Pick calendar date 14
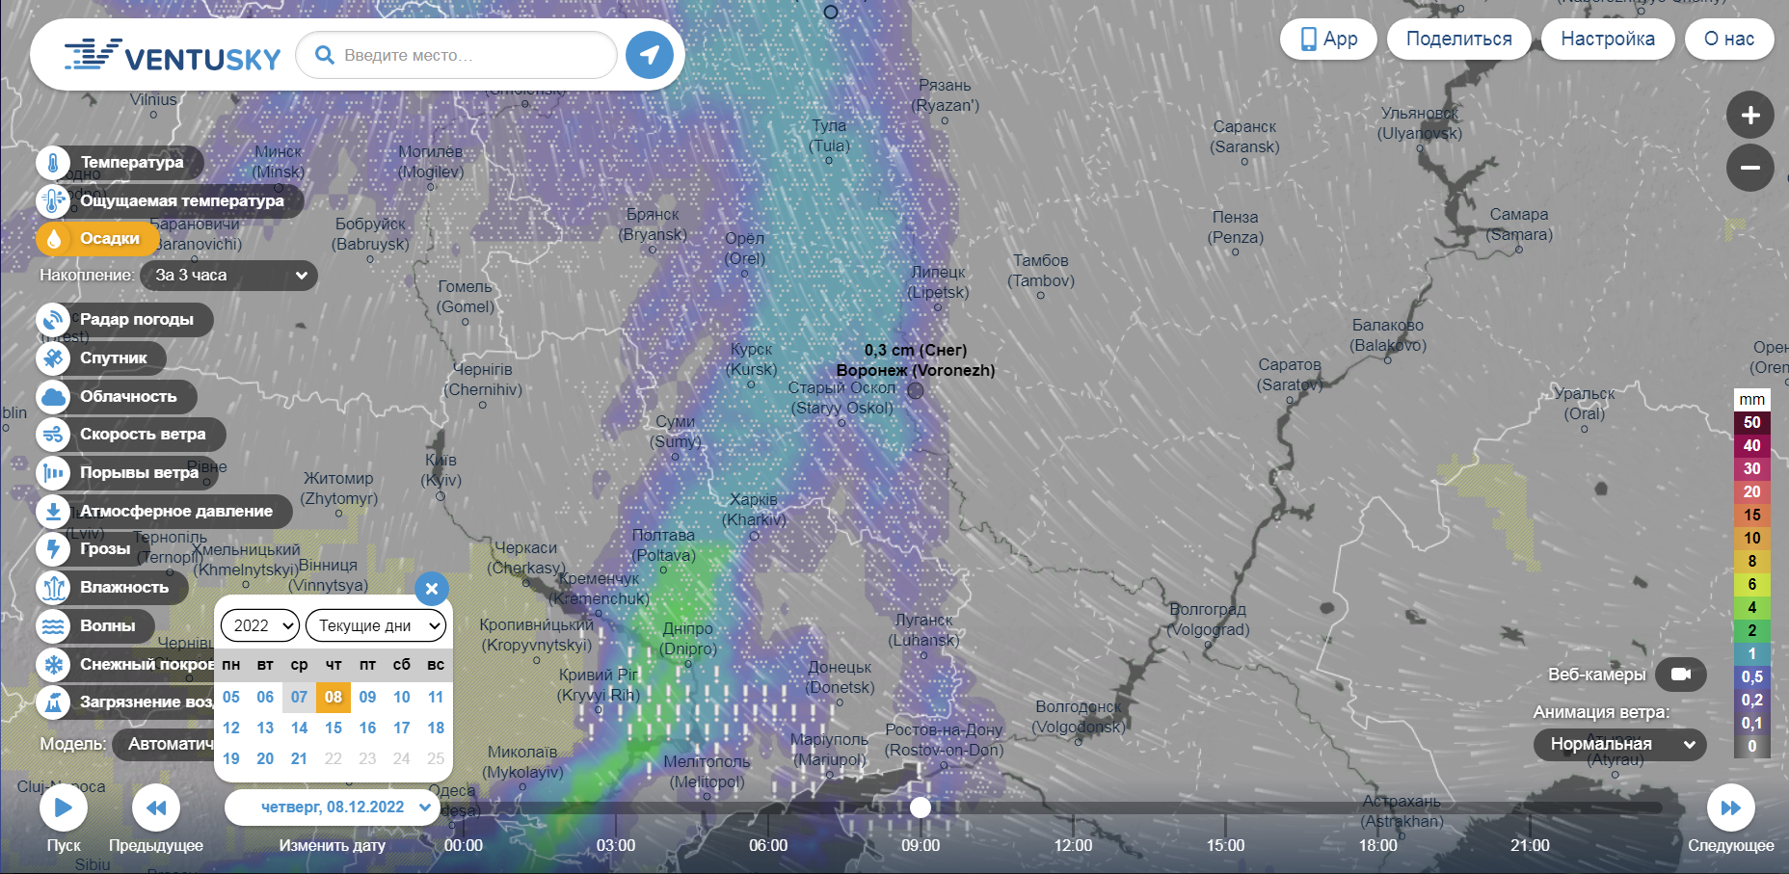 point(299,728)
